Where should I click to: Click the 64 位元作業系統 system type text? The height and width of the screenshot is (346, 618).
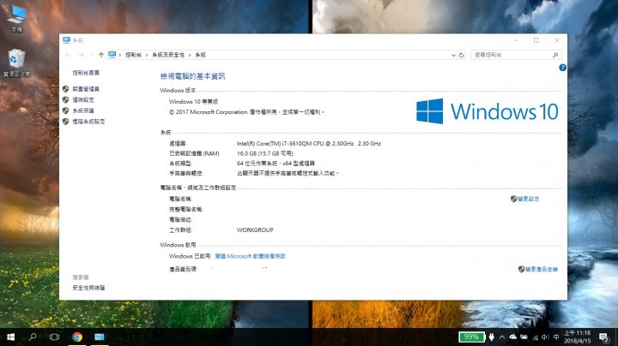pyautogui.click(x=276, y=164)
